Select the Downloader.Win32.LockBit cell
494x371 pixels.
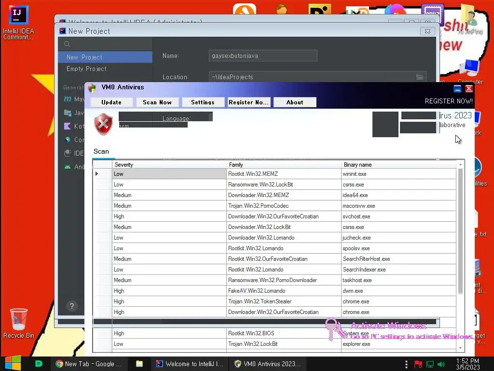[284, 227]
